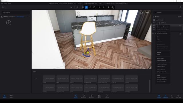
Task: Choose Create sub-container in context menu
Action: tap(162, 27)
